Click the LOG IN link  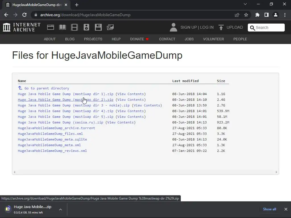[x=207, y=28]
